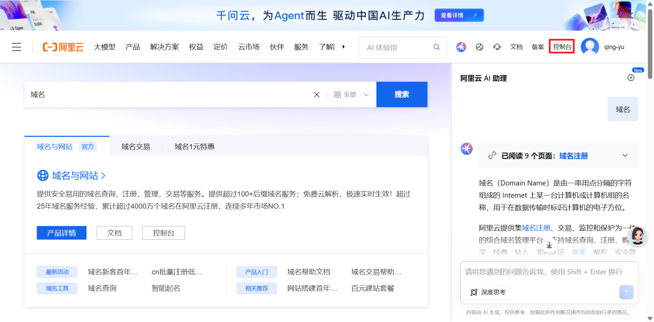654x322 pixels.
Task: Collapse the 已阅读 9 个页面 sources section
Action: (625, 155)
